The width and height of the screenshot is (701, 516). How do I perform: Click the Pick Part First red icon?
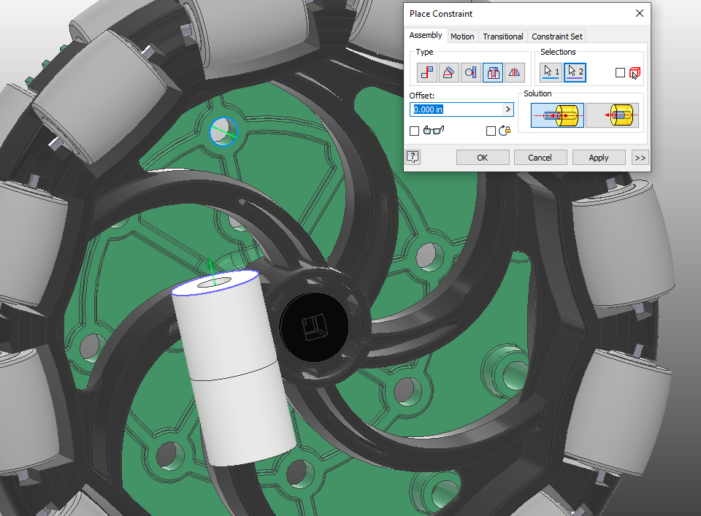(x=635, y=73)
